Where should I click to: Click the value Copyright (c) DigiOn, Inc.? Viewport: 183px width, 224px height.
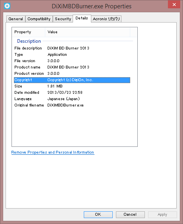click(x=70, y=80)
